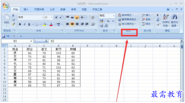Toggle middle vertical alignment
185x103 pixels.
[72, 17]
